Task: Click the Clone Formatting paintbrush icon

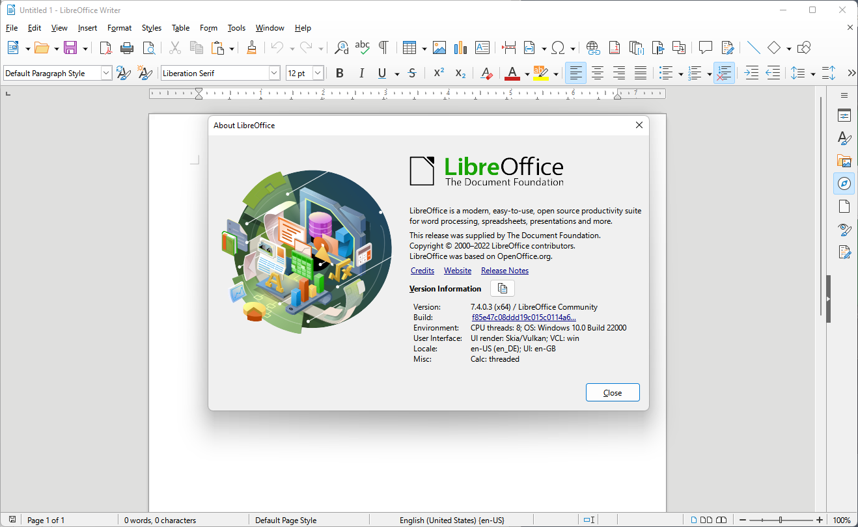Action: 252,47
